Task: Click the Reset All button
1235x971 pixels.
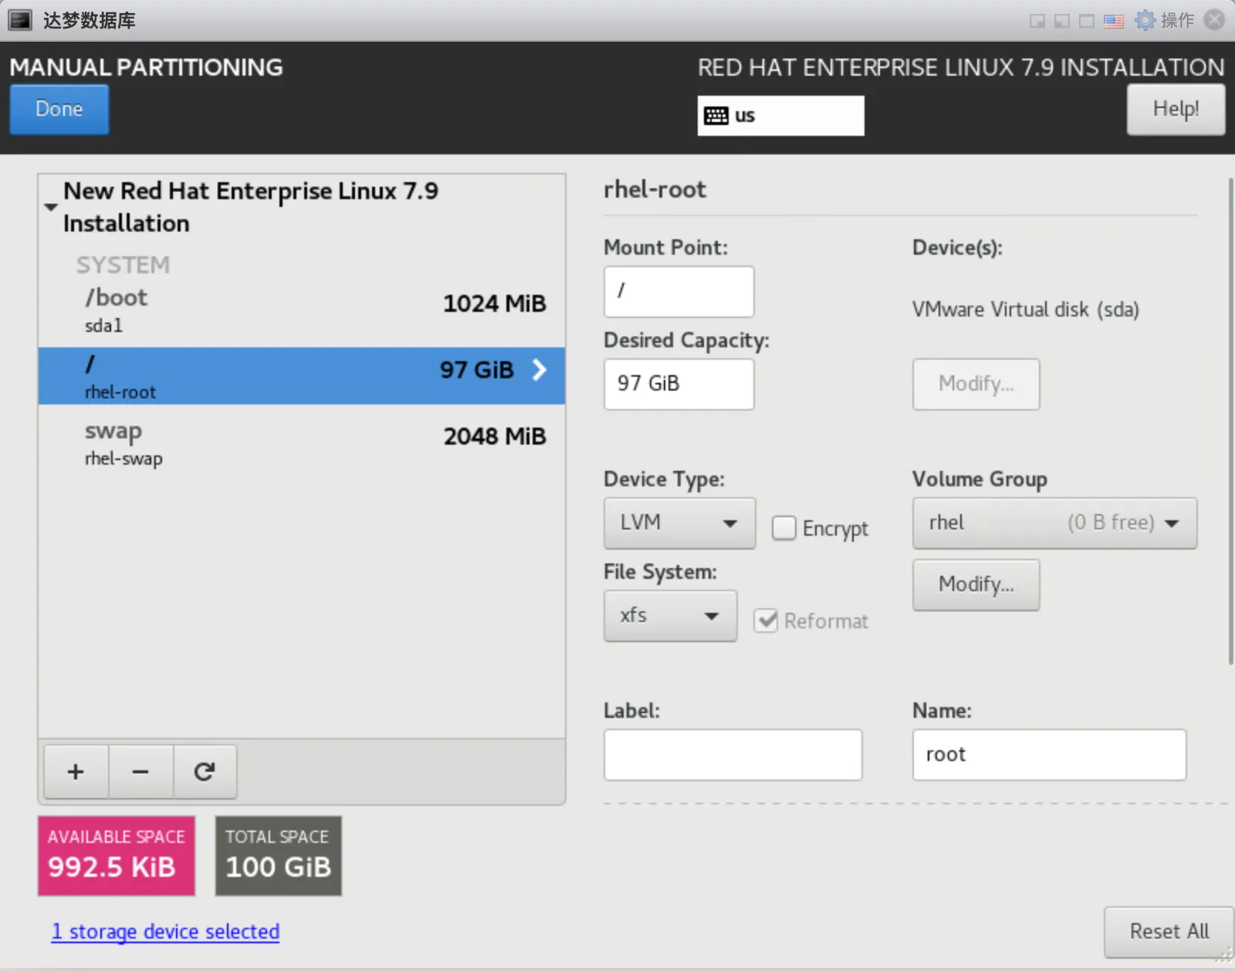Action: [1168, 932]
